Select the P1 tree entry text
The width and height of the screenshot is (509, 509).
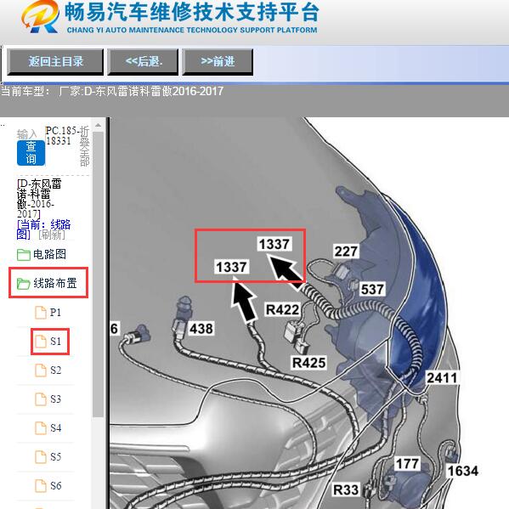tap(55, 313)
